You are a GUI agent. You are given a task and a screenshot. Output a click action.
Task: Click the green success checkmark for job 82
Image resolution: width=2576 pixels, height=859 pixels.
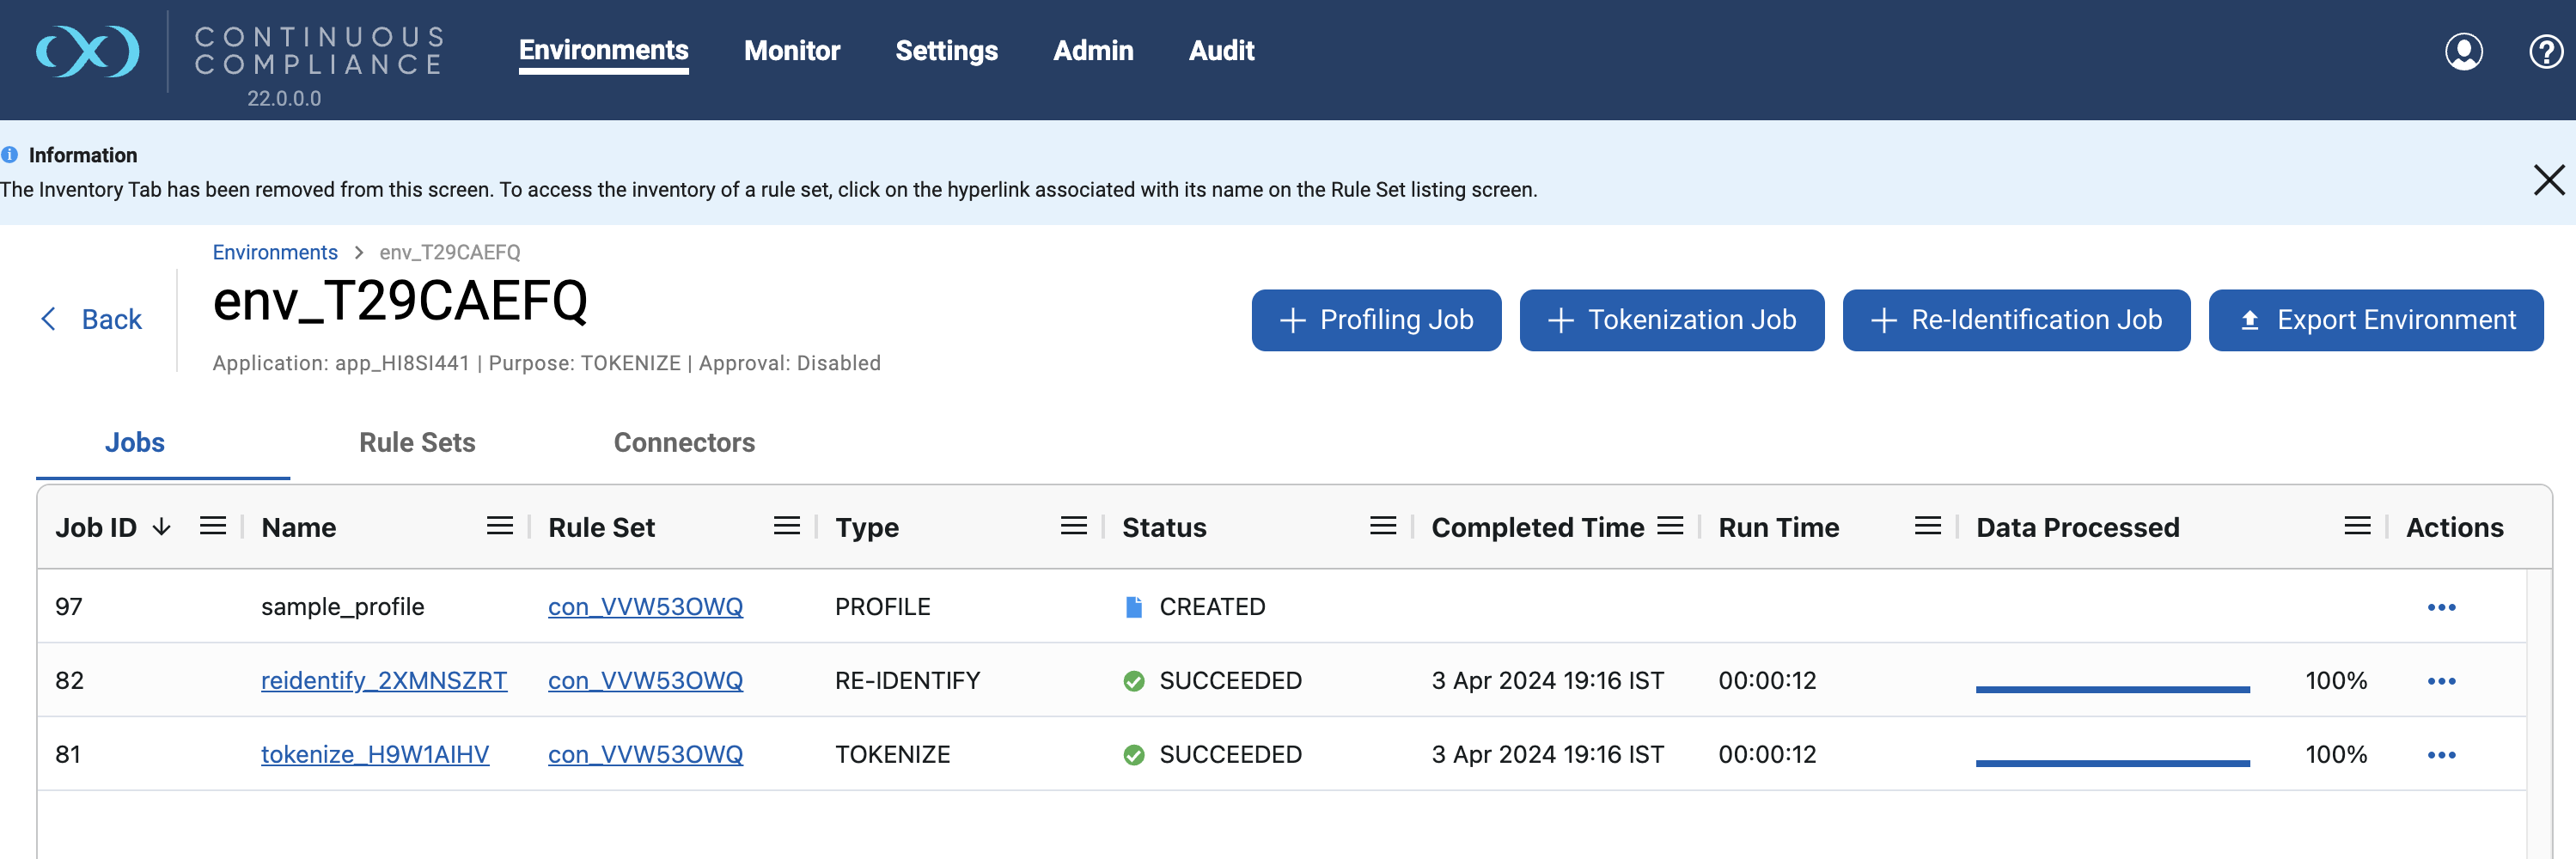tap(1133, 680)
